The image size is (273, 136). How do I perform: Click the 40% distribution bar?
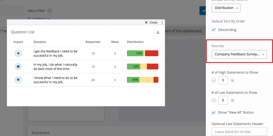coord(143,80)
